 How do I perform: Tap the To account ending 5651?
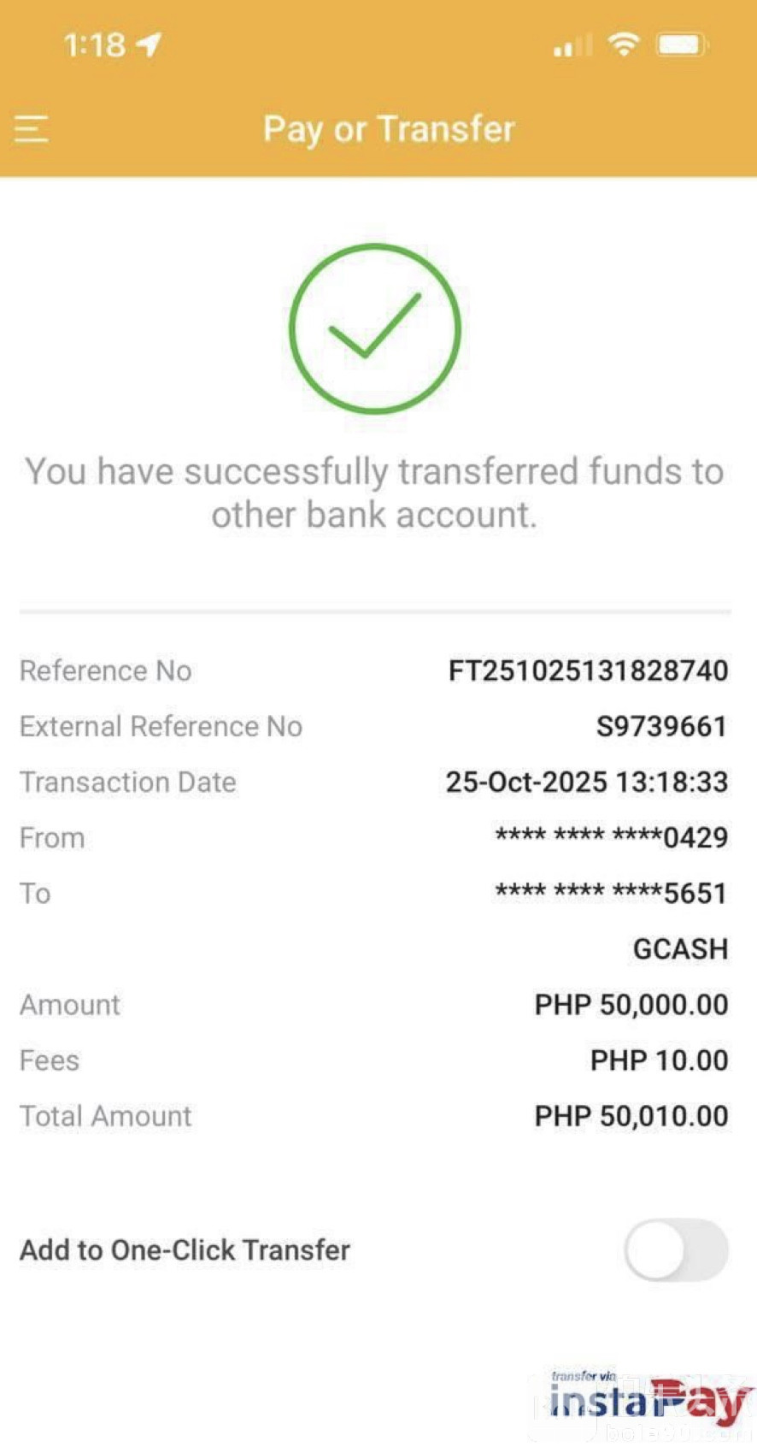click(x=611, y=893)
